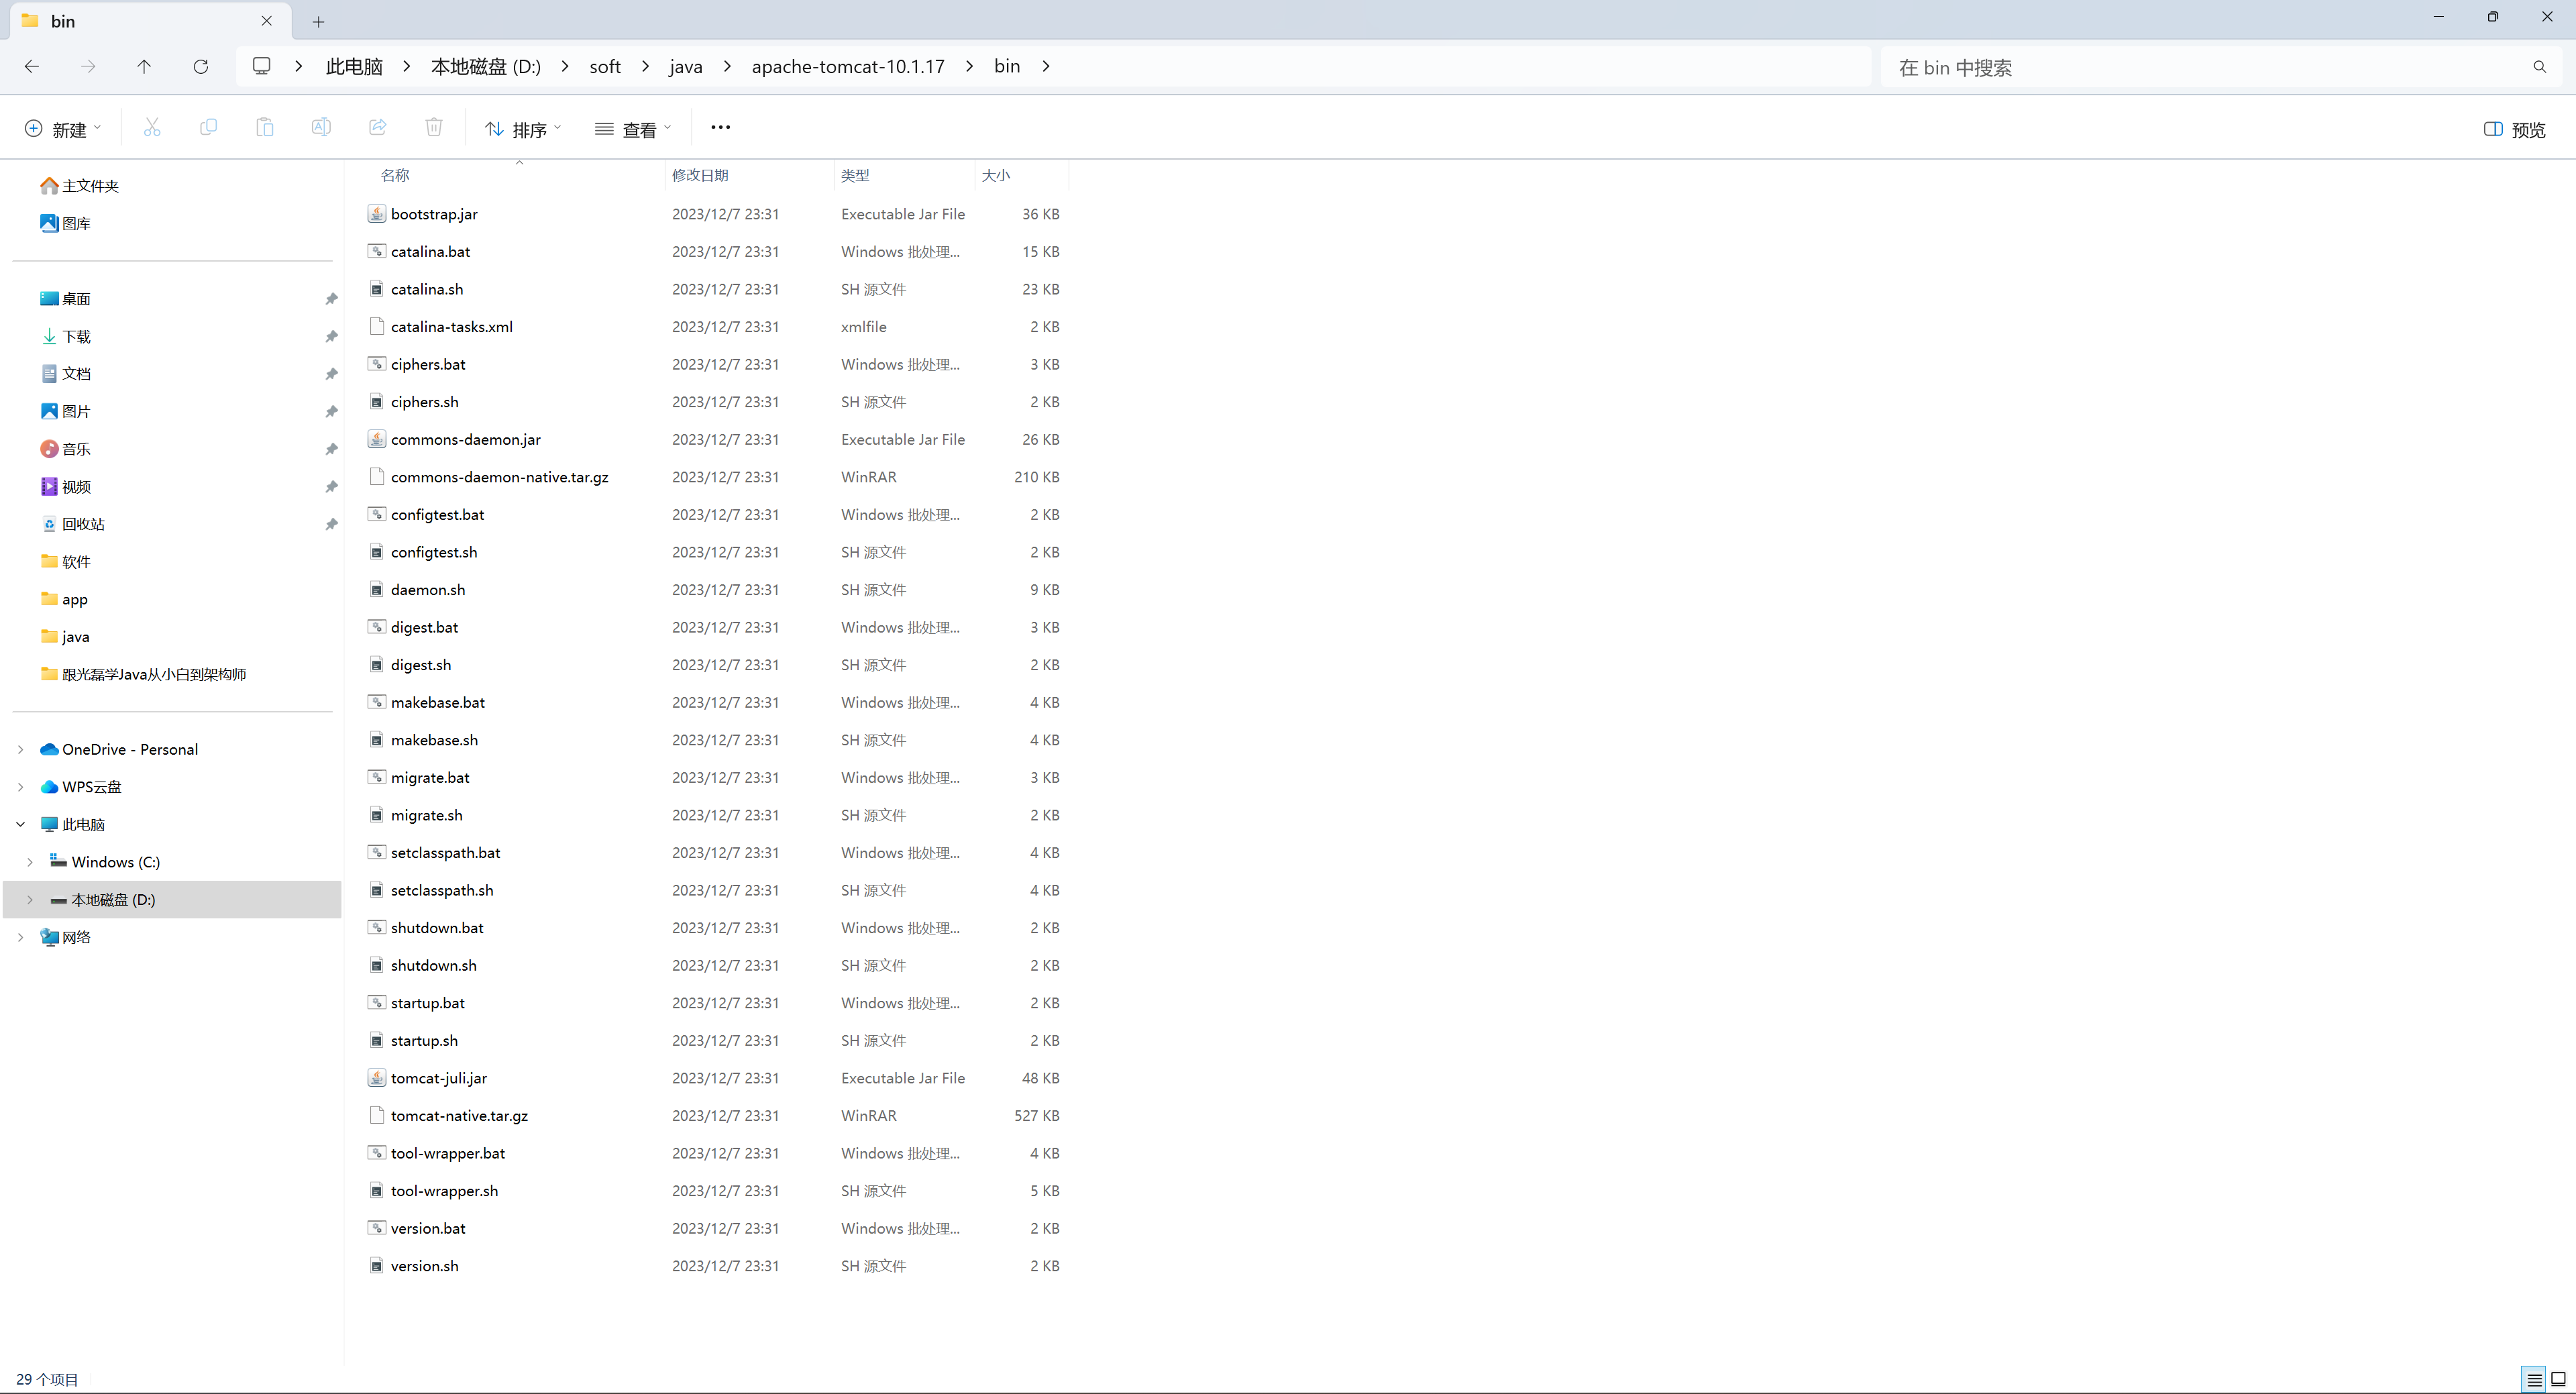
Task: Click the Copy icon in toolbar
Action: (x=208, y=127)
